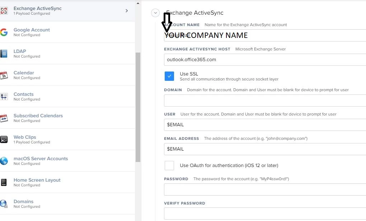
Task: Click the sidebar vertical scrollbar thumb
Action: 138,107
